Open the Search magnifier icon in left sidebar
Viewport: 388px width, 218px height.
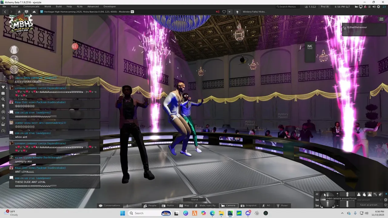[x=3, y=99]
